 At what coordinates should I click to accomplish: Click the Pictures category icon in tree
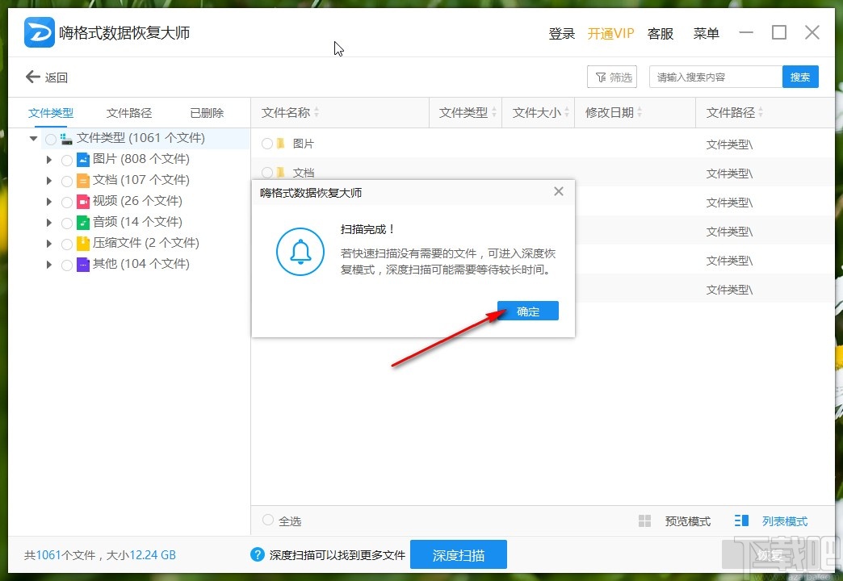coord(83,159)
